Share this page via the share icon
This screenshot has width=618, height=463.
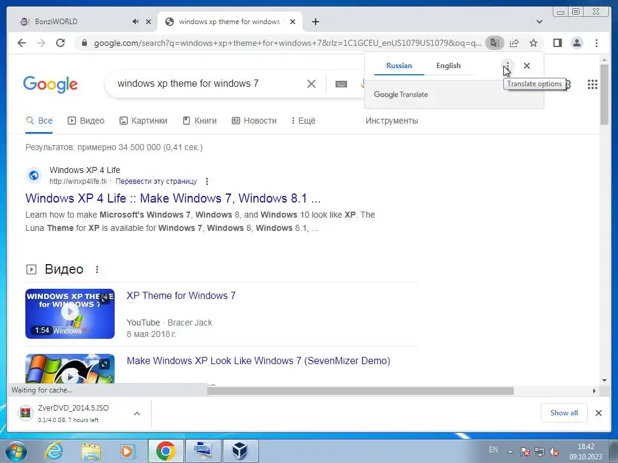(x=514, y=43)
